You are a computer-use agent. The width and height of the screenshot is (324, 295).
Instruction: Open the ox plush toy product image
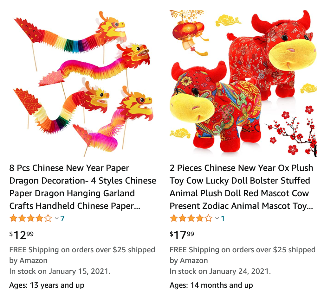click(243, 83)
